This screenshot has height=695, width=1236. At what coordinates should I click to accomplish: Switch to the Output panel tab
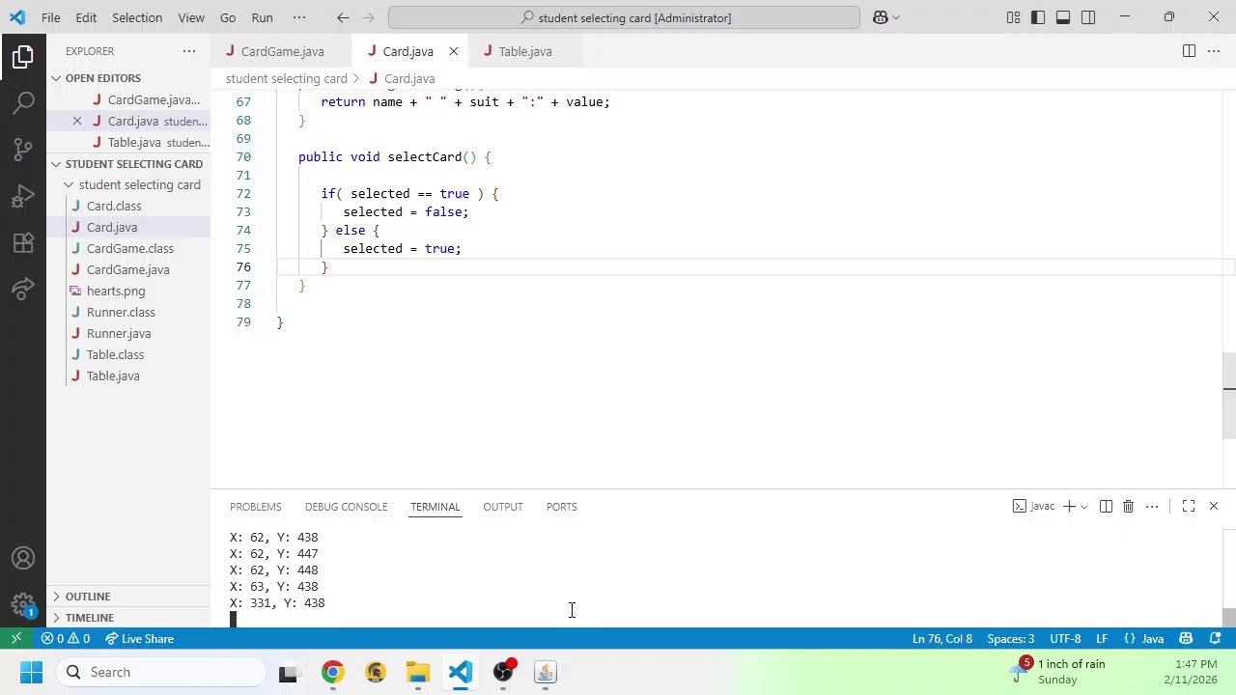coord(503,507)
